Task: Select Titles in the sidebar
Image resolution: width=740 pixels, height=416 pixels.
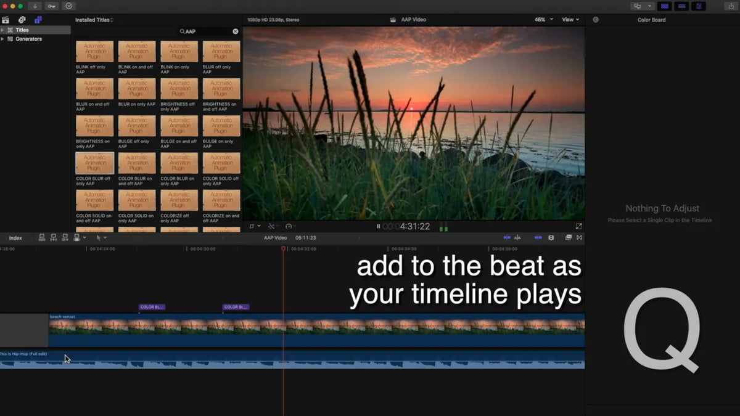Action: pyautogui.click(x=35, y=30)
